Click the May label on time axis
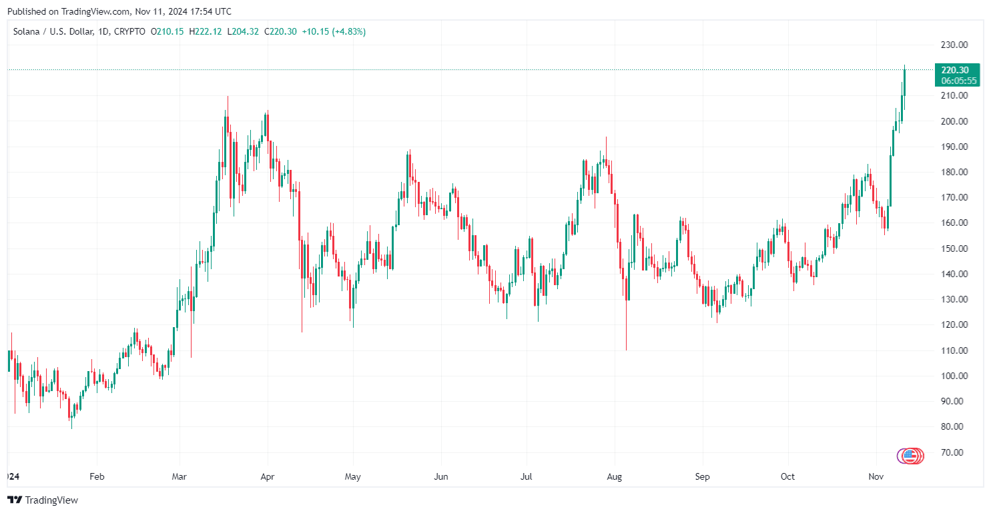 click(x=353, y=477)
